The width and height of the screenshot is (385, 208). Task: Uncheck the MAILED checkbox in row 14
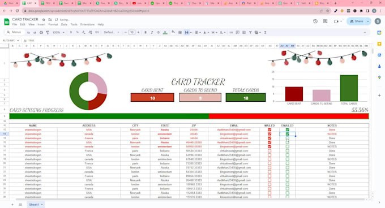pos(269,138)
